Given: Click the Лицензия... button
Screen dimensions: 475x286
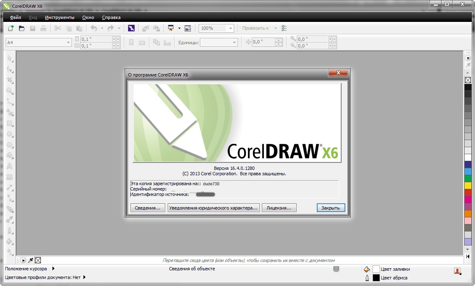Looking at the screenshot, I should 279,208.
